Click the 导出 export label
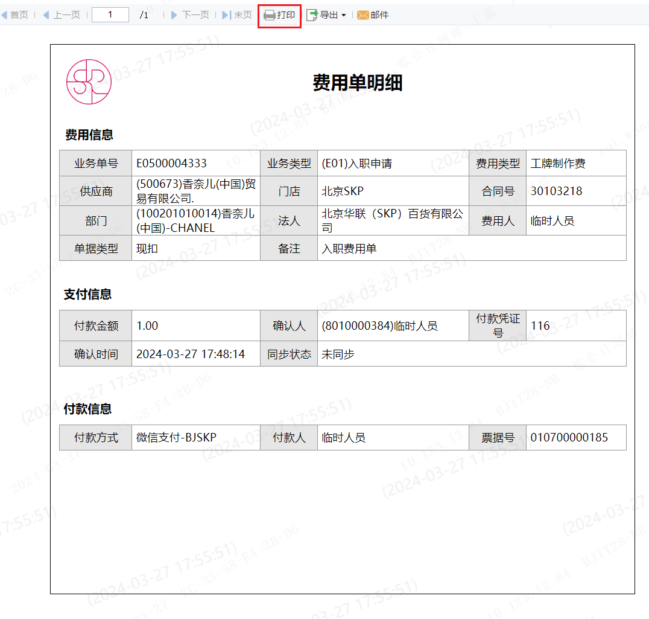 329,15
